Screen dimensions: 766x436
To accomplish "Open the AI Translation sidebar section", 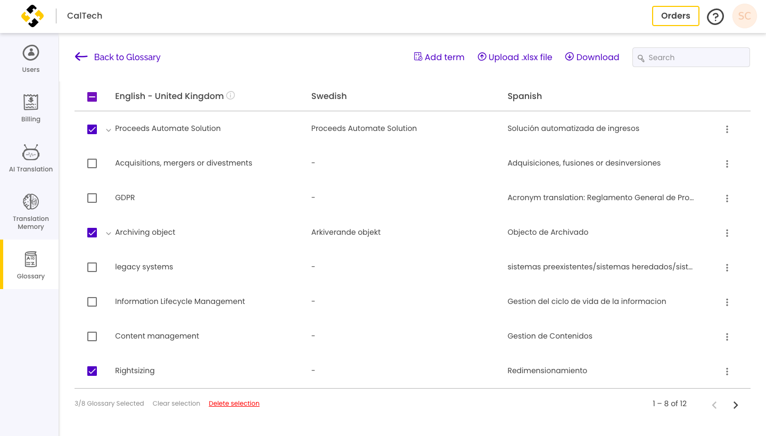I will tap(31, 158).
